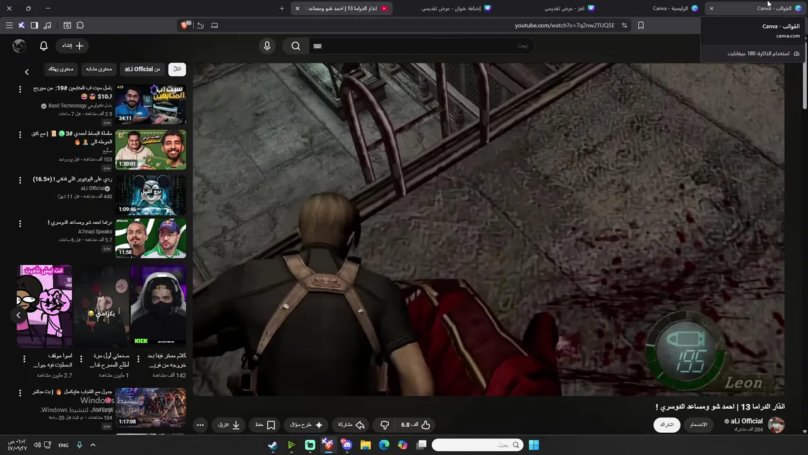Screen dimensions: 808x455
Task: Select the محتوى يهمّك filter chip
Action: click(61, 69)
